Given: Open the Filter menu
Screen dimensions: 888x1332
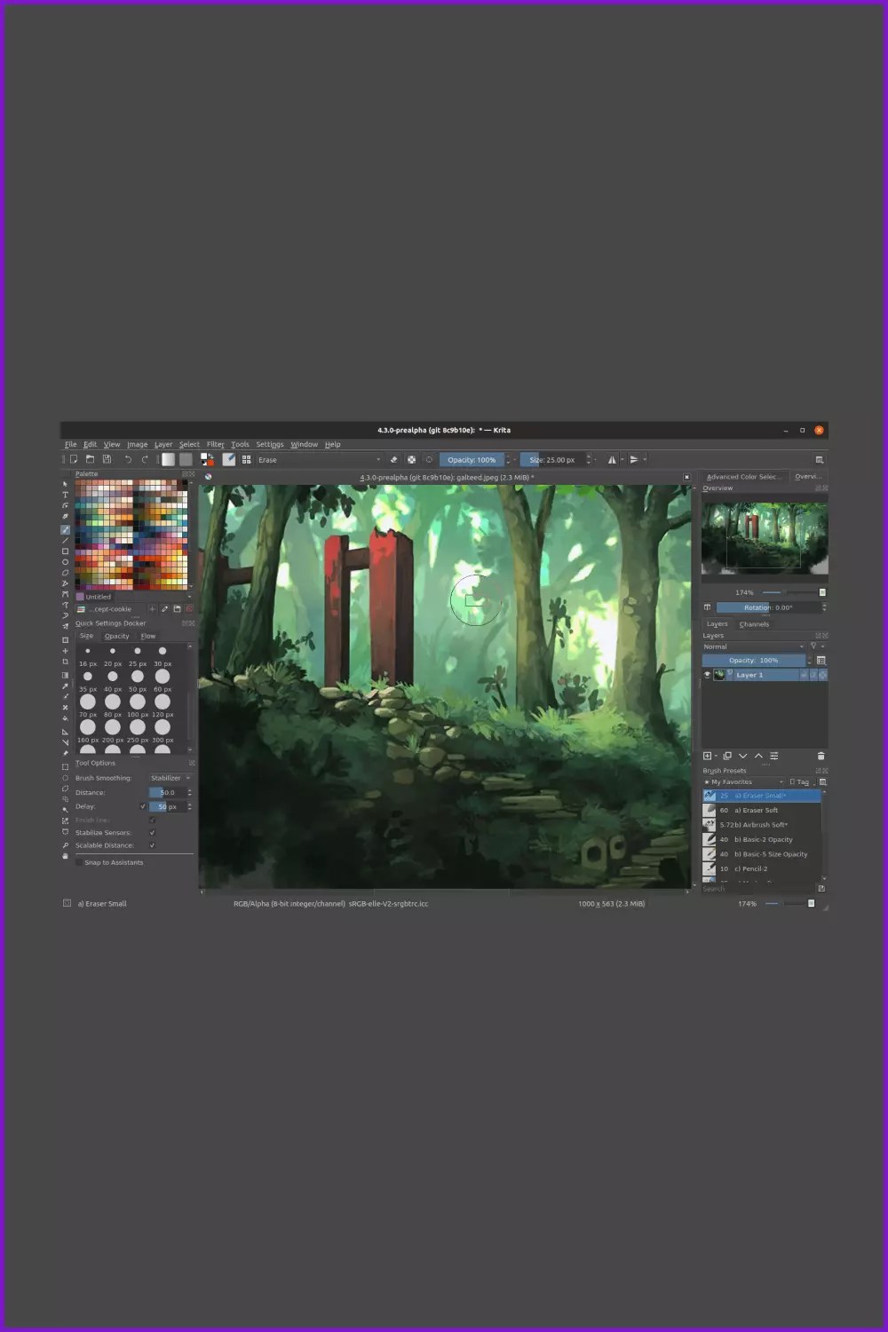Looking at the screenshot, I should tap(215, 444).
